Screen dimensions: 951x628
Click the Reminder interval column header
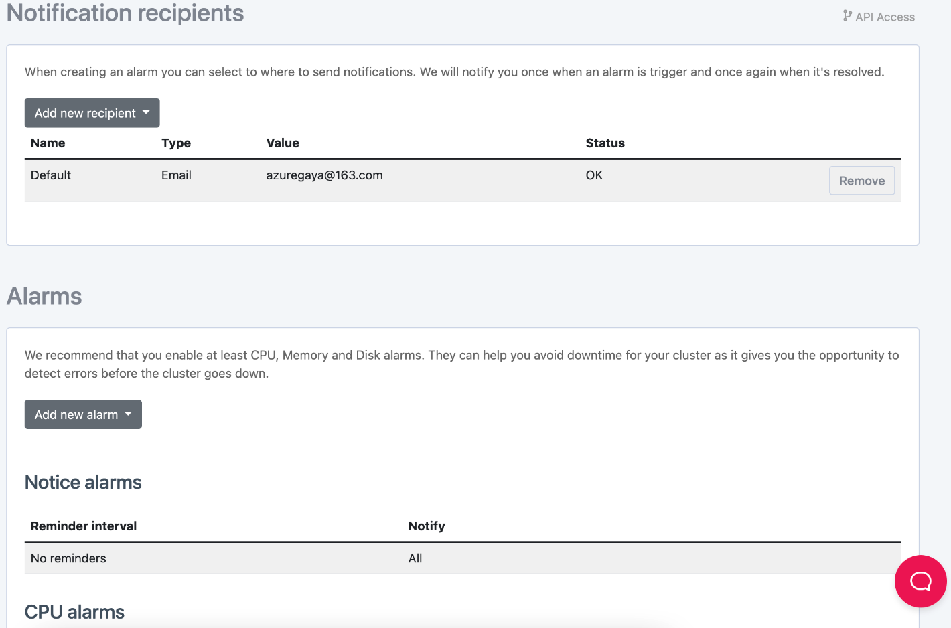(x=84, y=526)
